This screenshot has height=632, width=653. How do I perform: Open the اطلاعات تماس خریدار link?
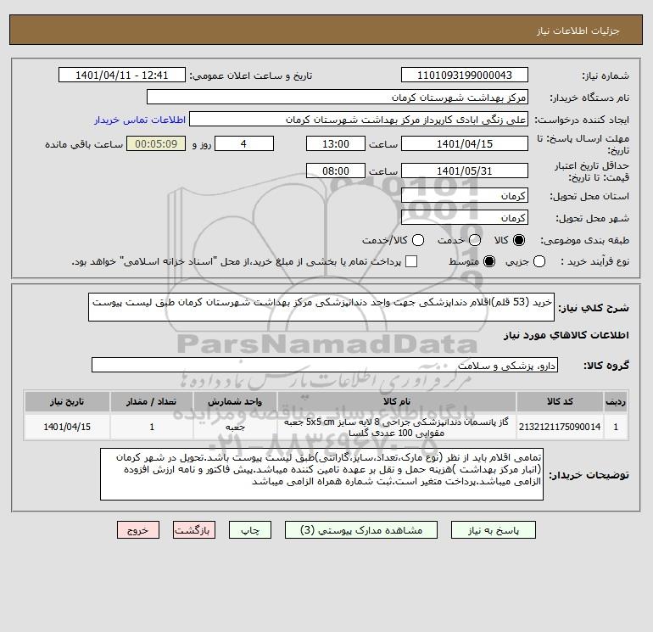pos(140,120)
